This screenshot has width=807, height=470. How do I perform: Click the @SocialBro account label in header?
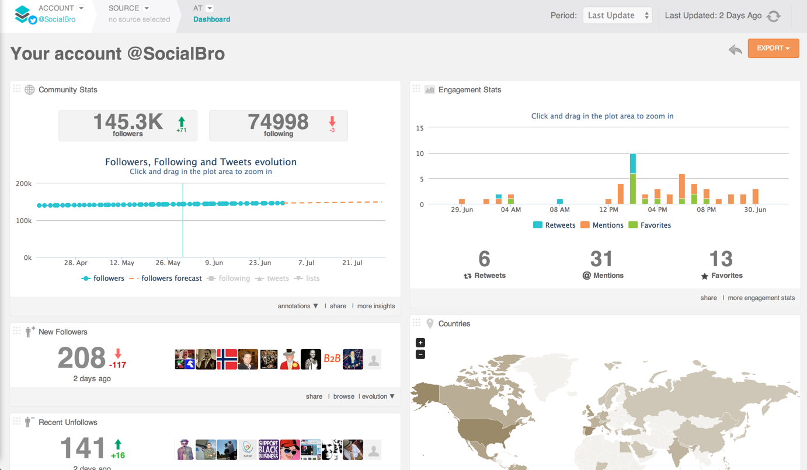click(x=57, y=19)
